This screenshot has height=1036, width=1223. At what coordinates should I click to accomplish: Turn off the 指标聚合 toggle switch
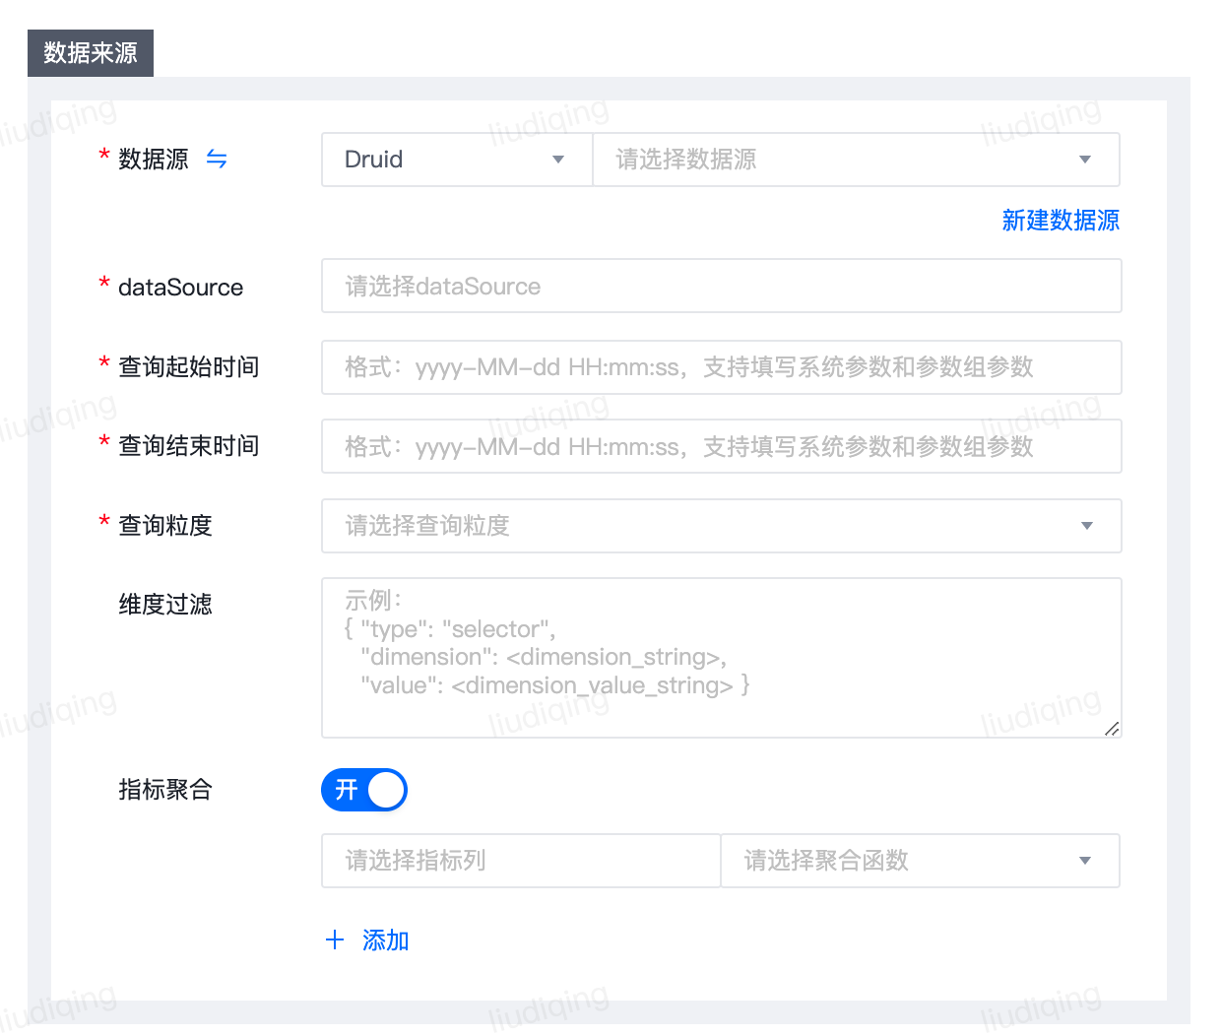[364, 790]
